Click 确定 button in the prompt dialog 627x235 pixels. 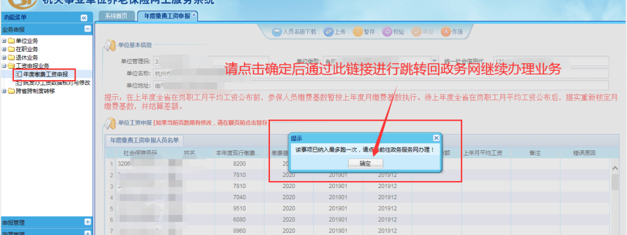pyautogui.click(x=365, y=164)
